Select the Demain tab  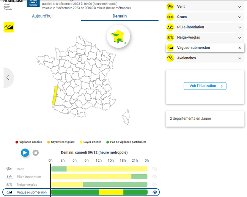(x=120, y=16)
